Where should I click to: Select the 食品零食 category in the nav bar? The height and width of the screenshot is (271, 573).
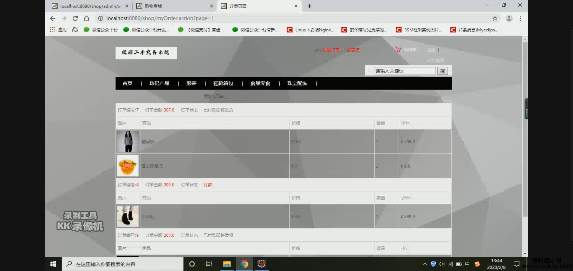point(260,83)
